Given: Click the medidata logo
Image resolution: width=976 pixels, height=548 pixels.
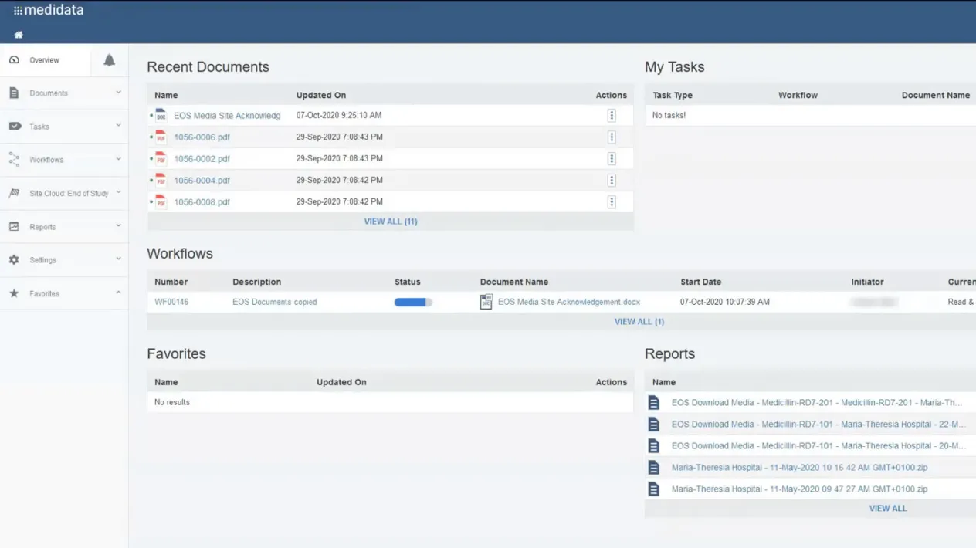Looking at the screenshot, I should point(49,10).
